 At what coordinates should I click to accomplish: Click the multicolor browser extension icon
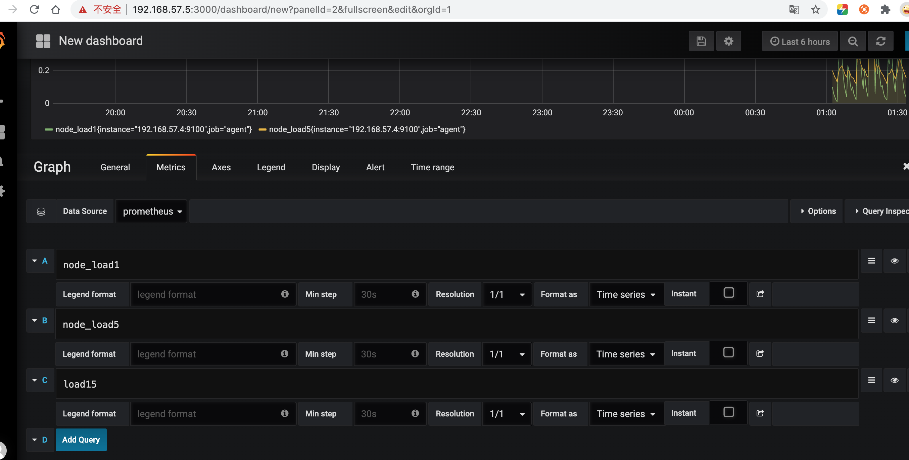[842, 9]
